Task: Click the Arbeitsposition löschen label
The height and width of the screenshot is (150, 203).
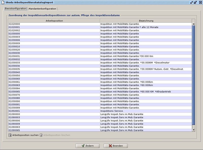Action: click(57, 135)
